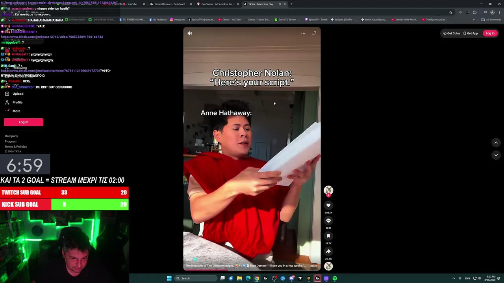
Task: Go to the previous video with up chevron
Action: (x=496, y=143)
